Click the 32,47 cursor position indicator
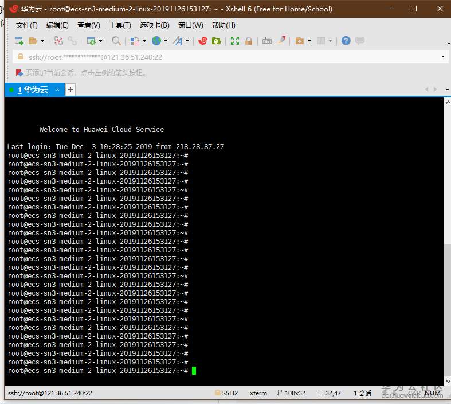Screen dimensions: 451x404 (330, 393)
